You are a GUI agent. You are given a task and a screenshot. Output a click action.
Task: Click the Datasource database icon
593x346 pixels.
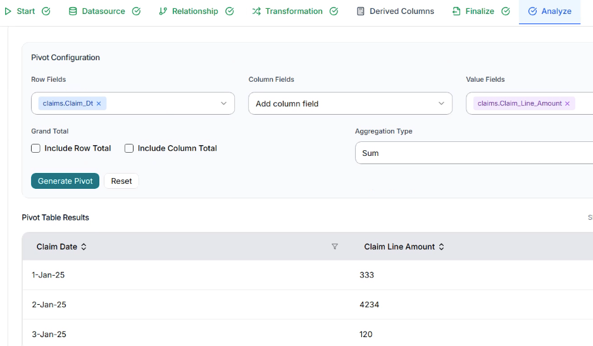pyautogui.click(x=73, y=11)
